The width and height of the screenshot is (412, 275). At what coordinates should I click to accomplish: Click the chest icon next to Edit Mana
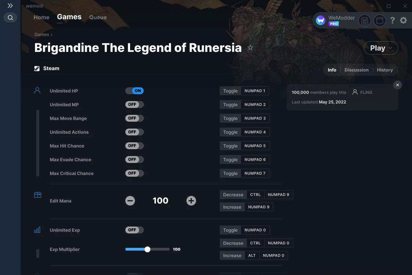(37, 195)
